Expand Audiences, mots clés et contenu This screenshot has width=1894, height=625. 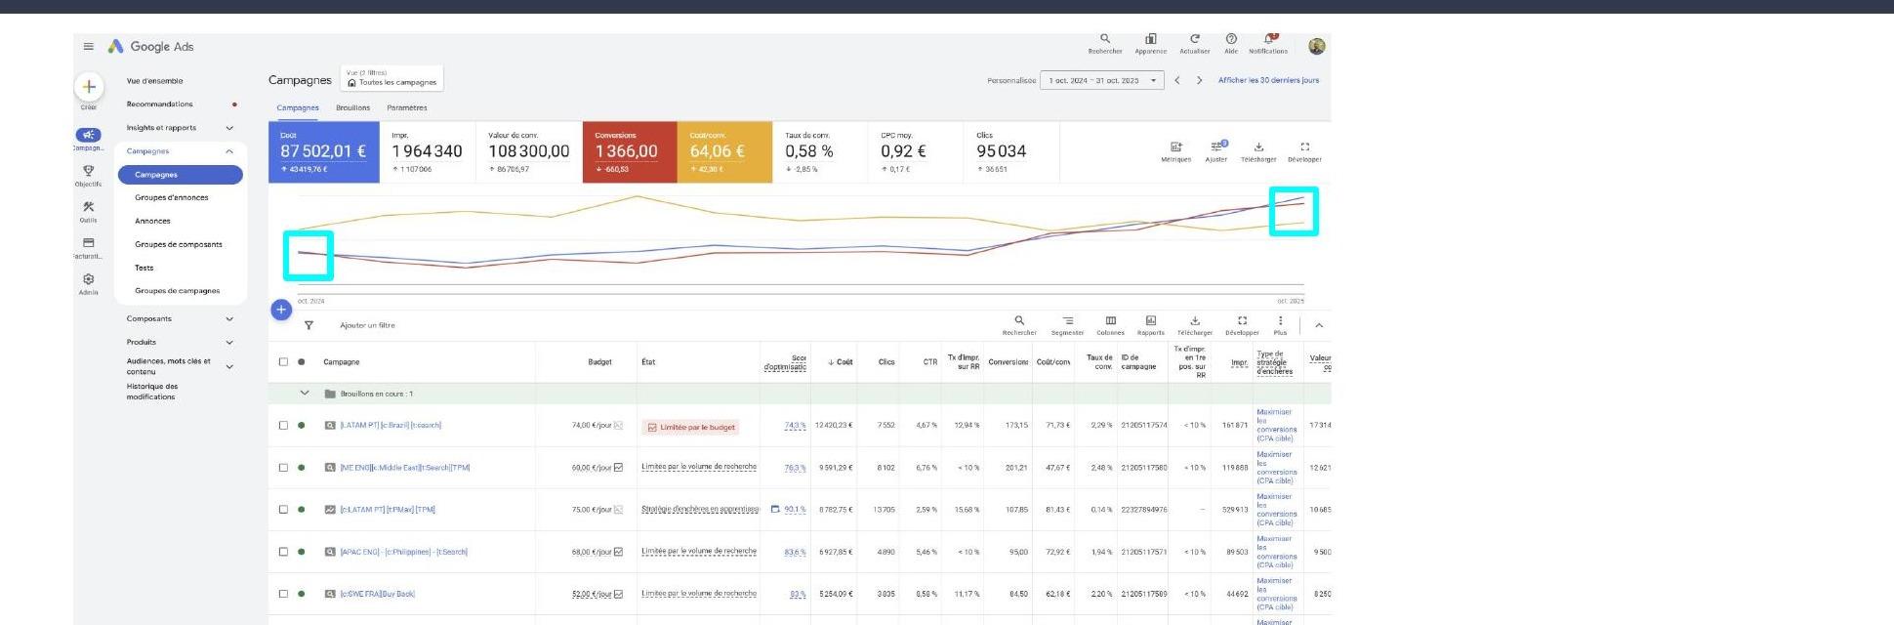[229, 366]
